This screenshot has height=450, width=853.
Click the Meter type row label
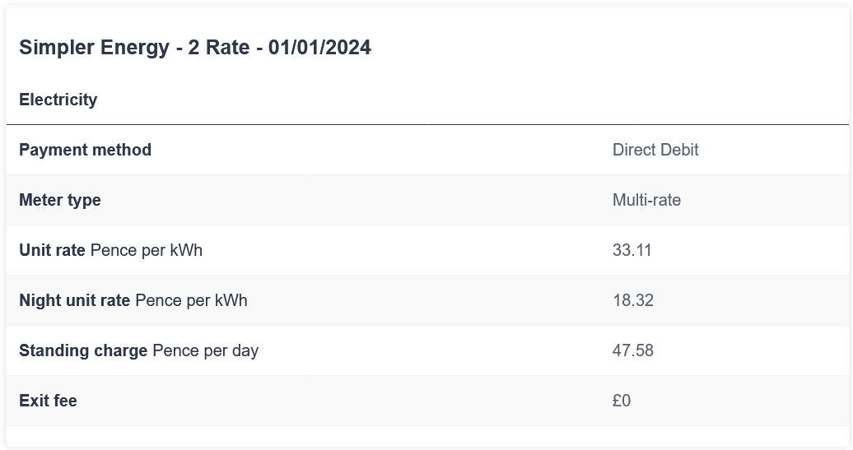pyautogui.click(x=60, y=200)
